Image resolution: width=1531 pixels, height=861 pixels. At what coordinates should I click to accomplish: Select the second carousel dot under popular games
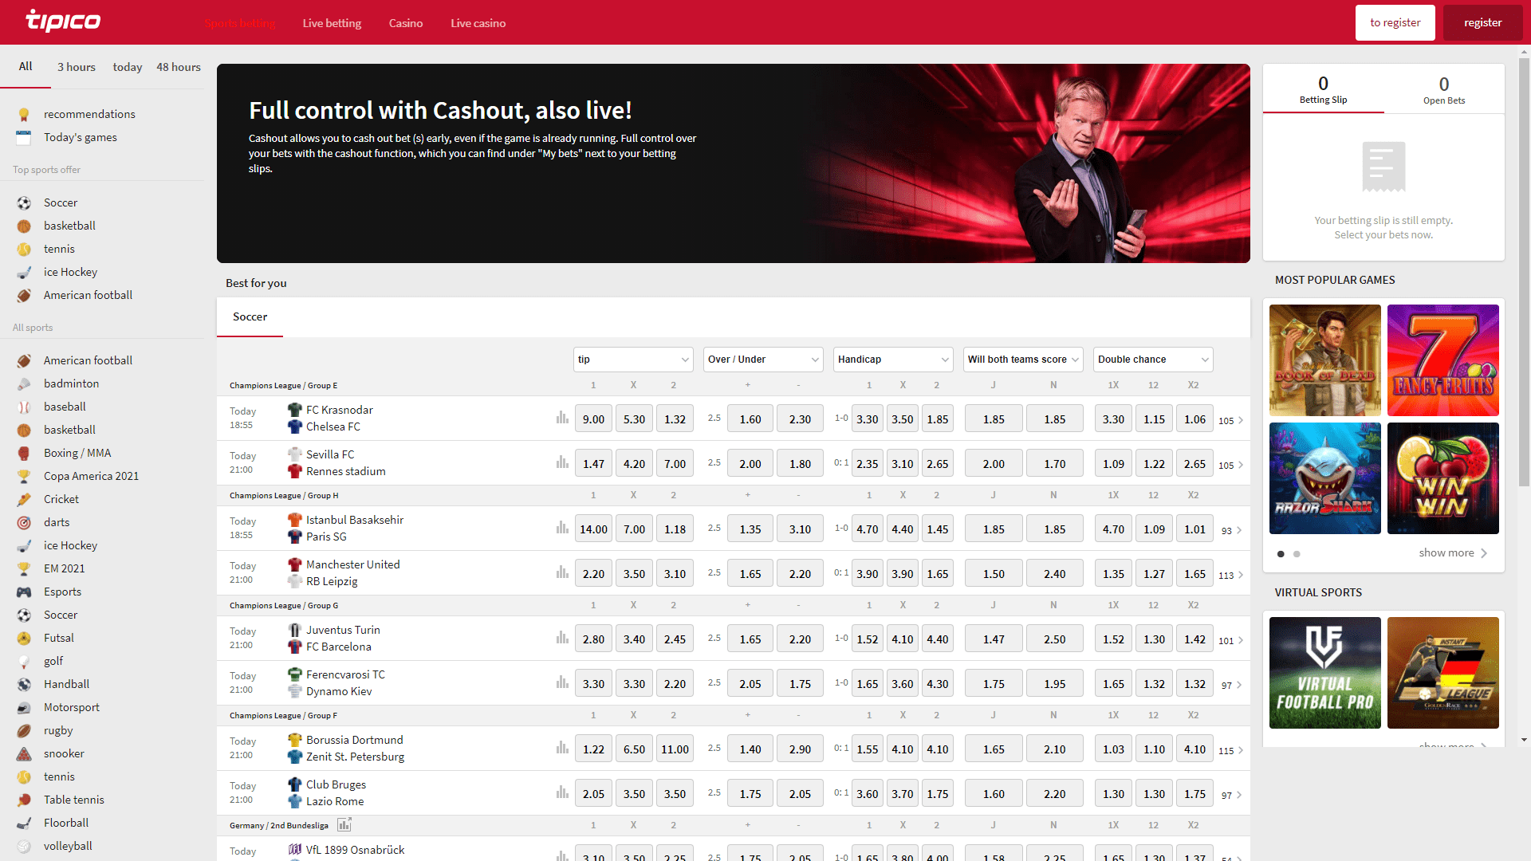click(x=1297, y=553)
